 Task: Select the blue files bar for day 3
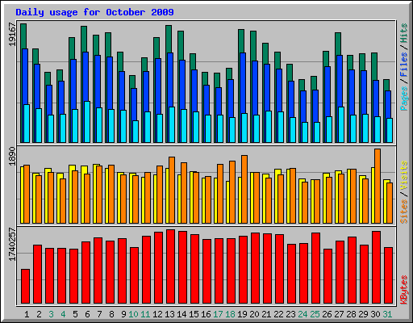pyautogui.click(x=49, y=100)
